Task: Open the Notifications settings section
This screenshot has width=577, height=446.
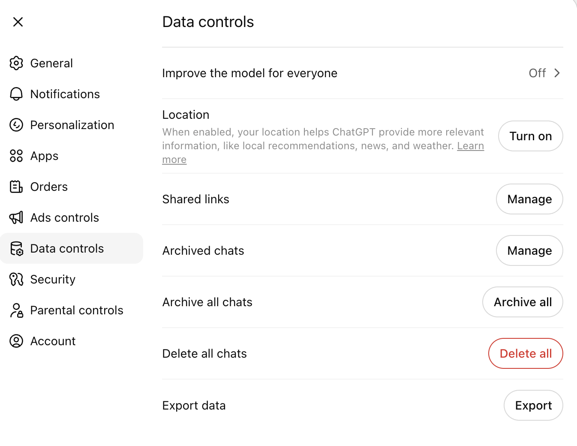Action: [65, 94]
